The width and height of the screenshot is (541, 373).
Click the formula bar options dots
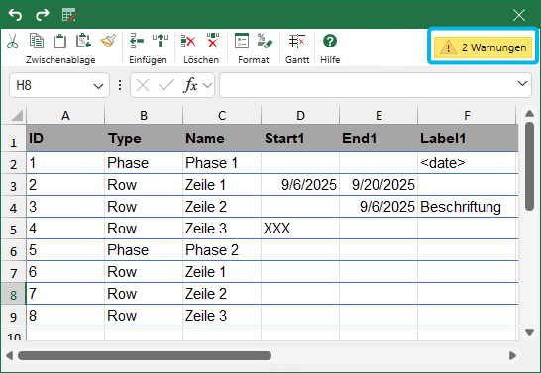click(x=120, y=85)
